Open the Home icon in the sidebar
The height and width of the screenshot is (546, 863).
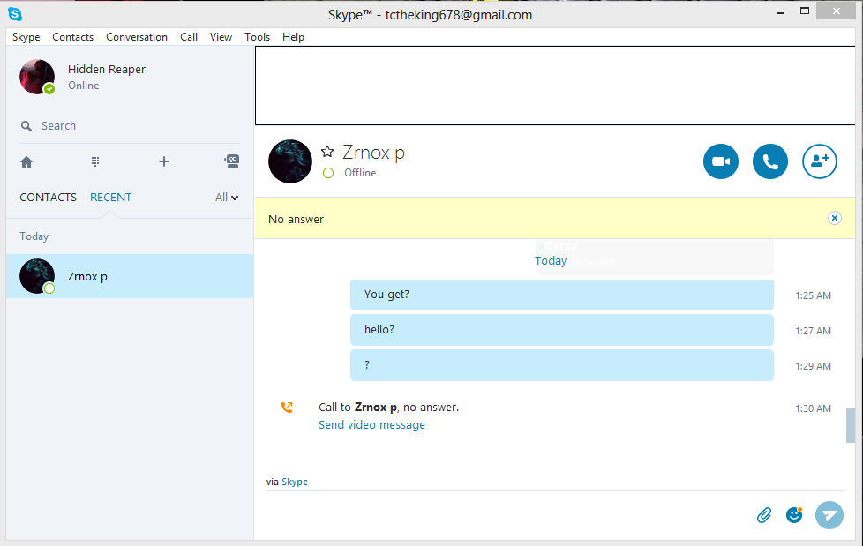[26, 161]
